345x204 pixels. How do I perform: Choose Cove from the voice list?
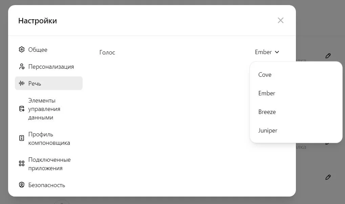265,75
